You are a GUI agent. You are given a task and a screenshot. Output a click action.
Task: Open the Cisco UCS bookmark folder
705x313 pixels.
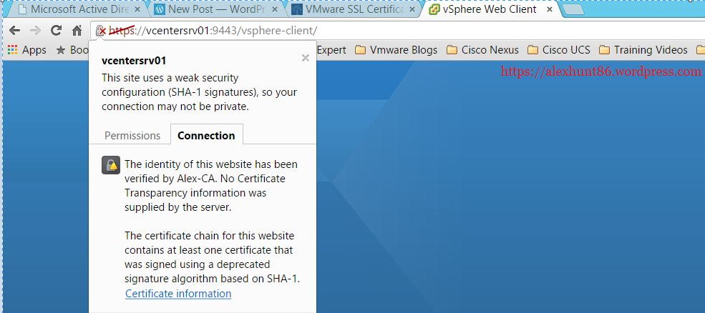559,50
